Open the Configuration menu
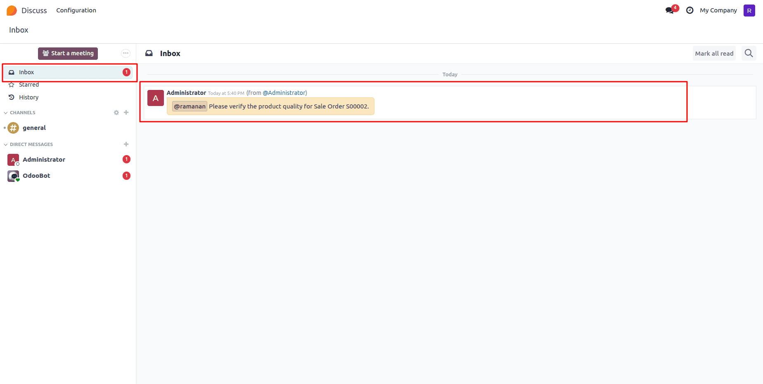763x384 pixels. (x=76, y=10)
